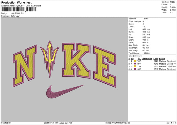The height and width of the screenshot is (125, 177).
Task: Click the 'St.' column header
Action: tap(140, 59)
